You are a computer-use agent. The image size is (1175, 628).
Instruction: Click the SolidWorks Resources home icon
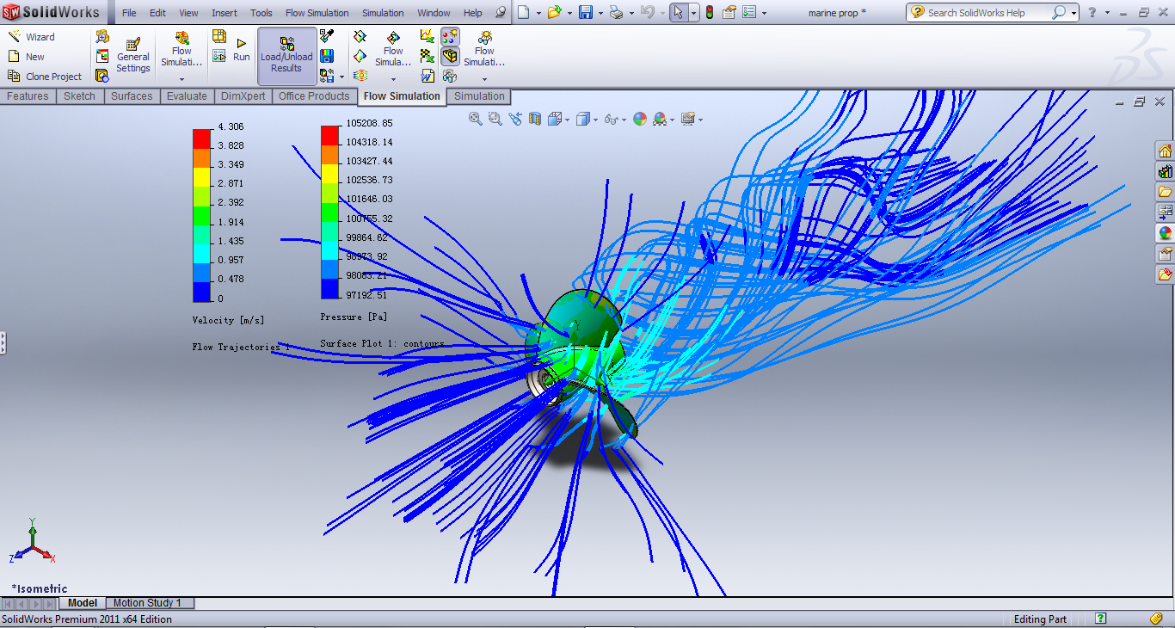coord(1165,151)
